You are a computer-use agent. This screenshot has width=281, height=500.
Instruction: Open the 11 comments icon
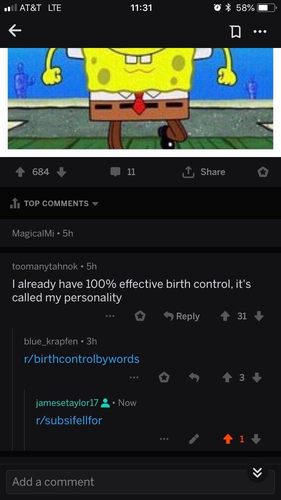coord(115,172)
